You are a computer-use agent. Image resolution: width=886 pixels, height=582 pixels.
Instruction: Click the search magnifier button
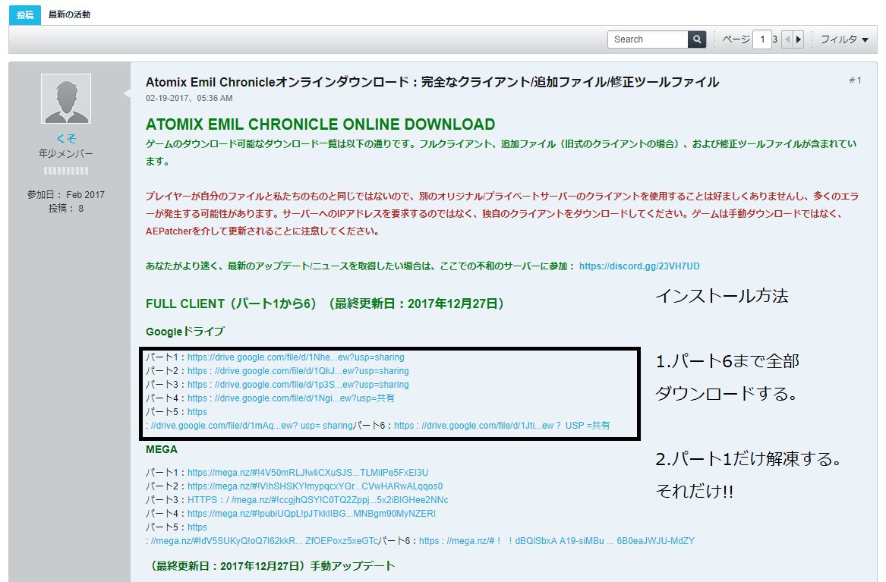pos(697,39)
